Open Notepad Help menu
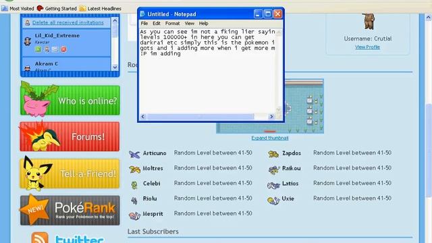This screenshot has height=243, width=432. 204,24
